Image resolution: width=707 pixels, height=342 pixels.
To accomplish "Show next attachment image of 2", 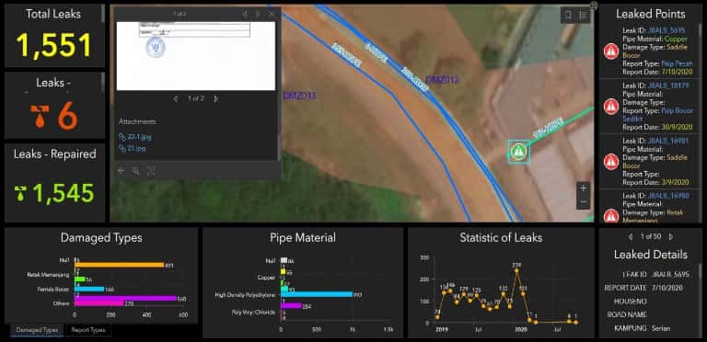I will pyautogui.click(x=216, y=99).
